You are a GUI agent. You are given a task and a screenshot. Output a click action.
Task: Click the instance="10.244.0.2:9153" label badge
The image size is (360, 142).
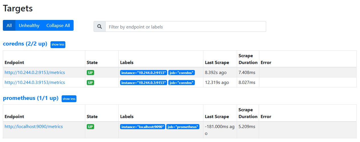click(x=143, y=73)
